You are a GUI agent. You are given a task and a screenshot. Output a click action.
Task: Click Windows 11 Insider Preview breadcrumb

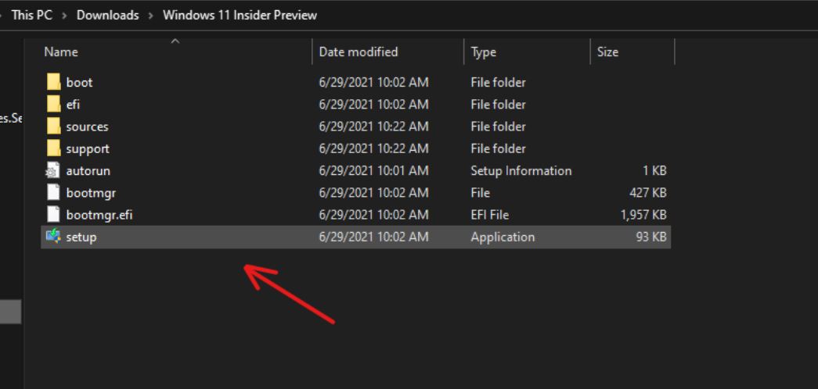point(240,15)
